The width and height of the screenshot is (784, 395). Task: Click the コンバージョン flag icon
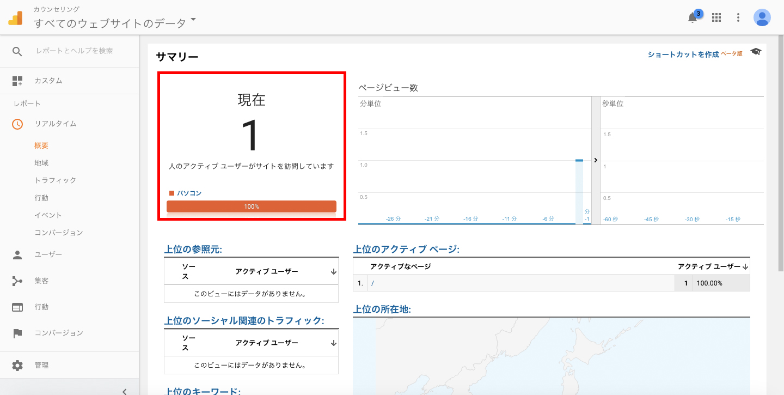[17, 333]
